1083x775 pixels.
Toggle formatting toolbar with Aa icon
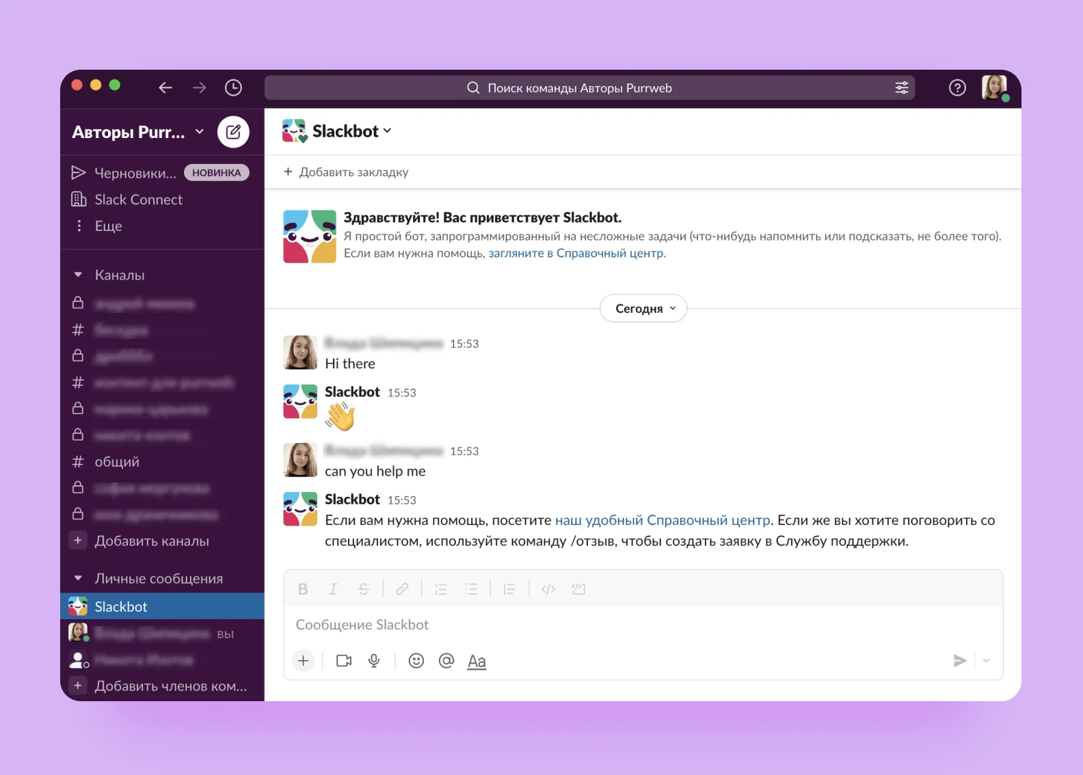pyautogui.click(x=477, y=662)
